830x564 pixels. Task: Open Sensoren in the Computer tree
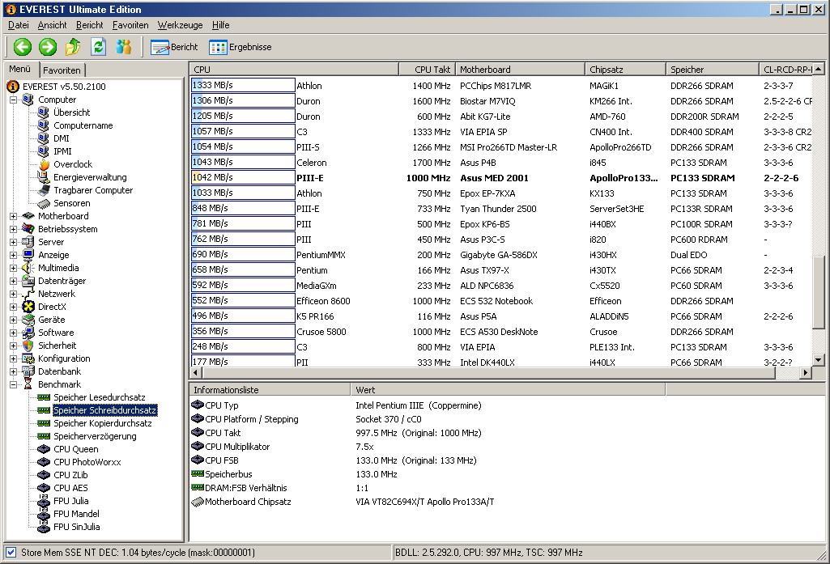tap(71, 203)
